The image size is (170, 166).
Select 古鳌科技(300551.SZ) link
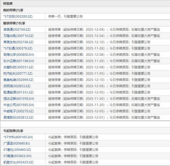pyautogui.click(x=18, y=67)
